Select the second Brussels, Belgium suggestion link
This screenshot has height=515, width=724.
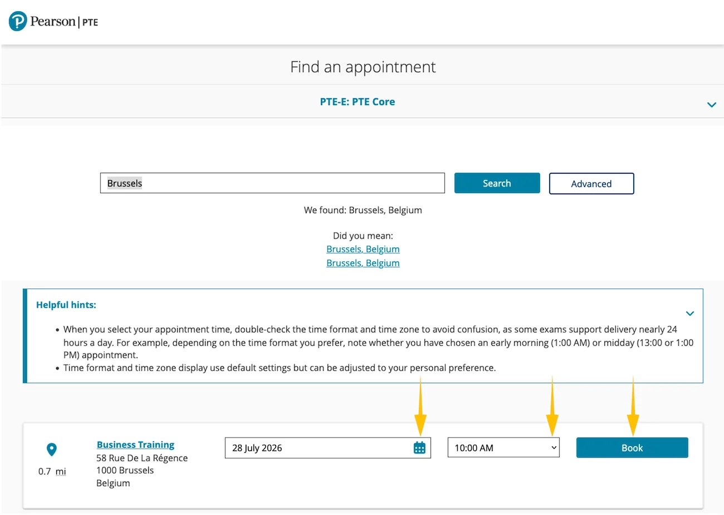(363, 263)
